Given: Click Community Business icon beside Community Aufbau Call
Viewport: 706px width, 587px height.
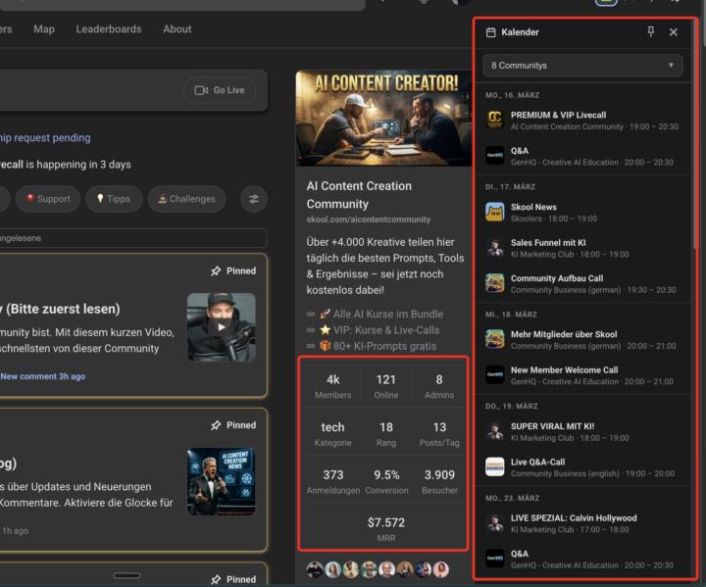Looking at the screenshot, I should (x=495, y=283).
